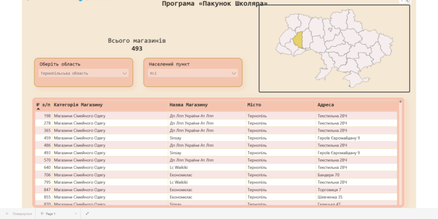The image size is (438, 219).
Task: Click the Всього магазинів 493 card
Action: pos(137,45)
